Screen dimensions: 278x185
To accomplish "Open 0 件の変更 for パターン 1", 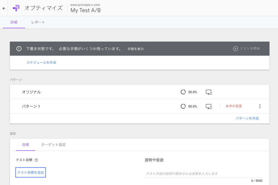I will click(x=234, y=106).
